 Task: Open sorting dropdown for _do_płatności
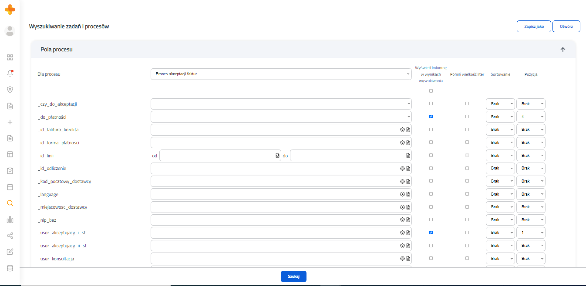pyautogui.click(x=500, y=117)
